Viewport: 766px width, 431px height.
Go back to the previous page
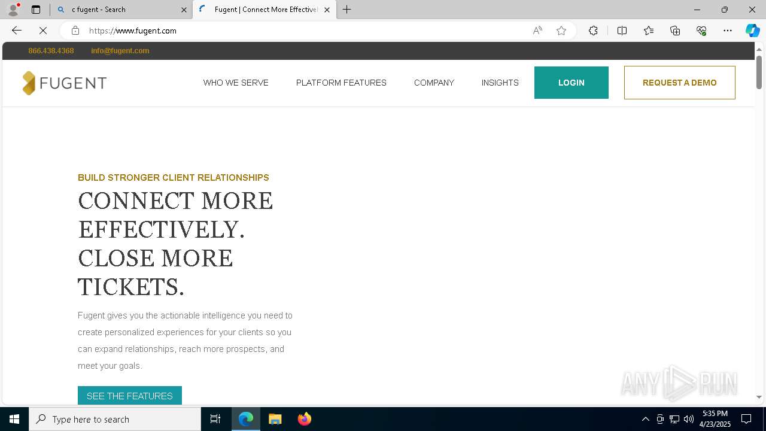17,31
